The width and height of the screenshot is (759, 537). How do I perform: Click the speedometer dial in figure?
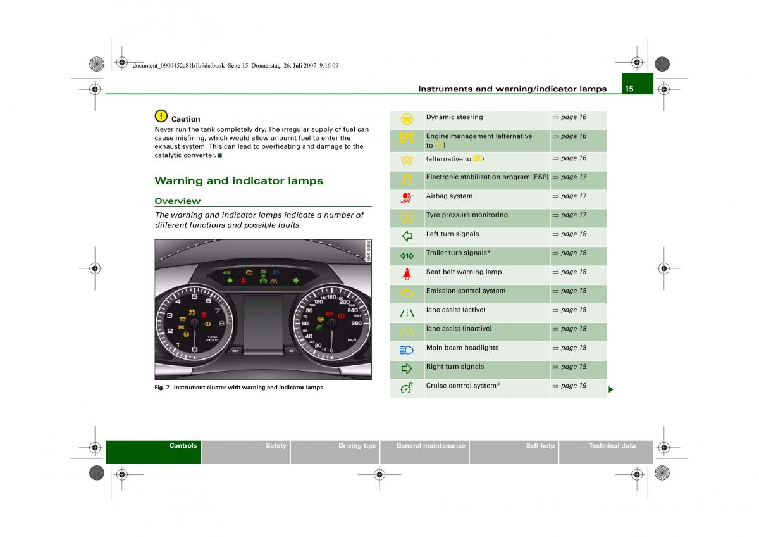click(x=330, y=323)
